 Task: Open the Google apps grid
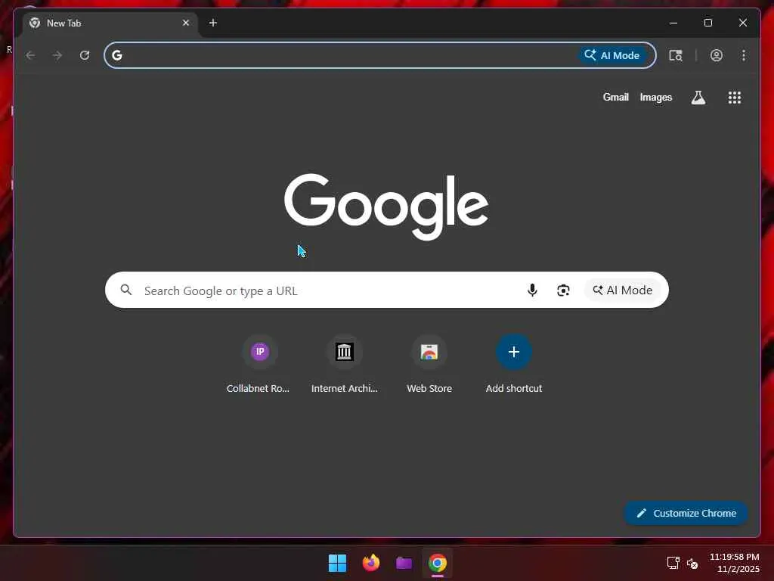click(x=735, y=98)
